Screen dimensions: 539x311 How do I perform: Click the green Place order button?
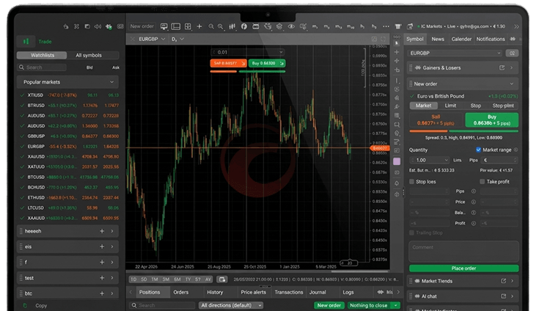pyautogui.click(x=463, y=268)
